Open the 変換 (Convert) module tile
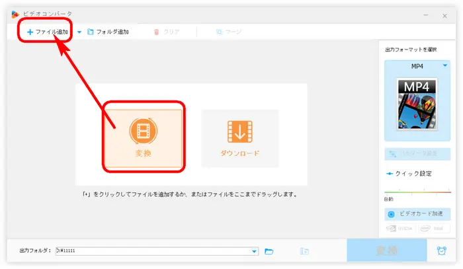 pyautogui.click(x=143, y=135)
